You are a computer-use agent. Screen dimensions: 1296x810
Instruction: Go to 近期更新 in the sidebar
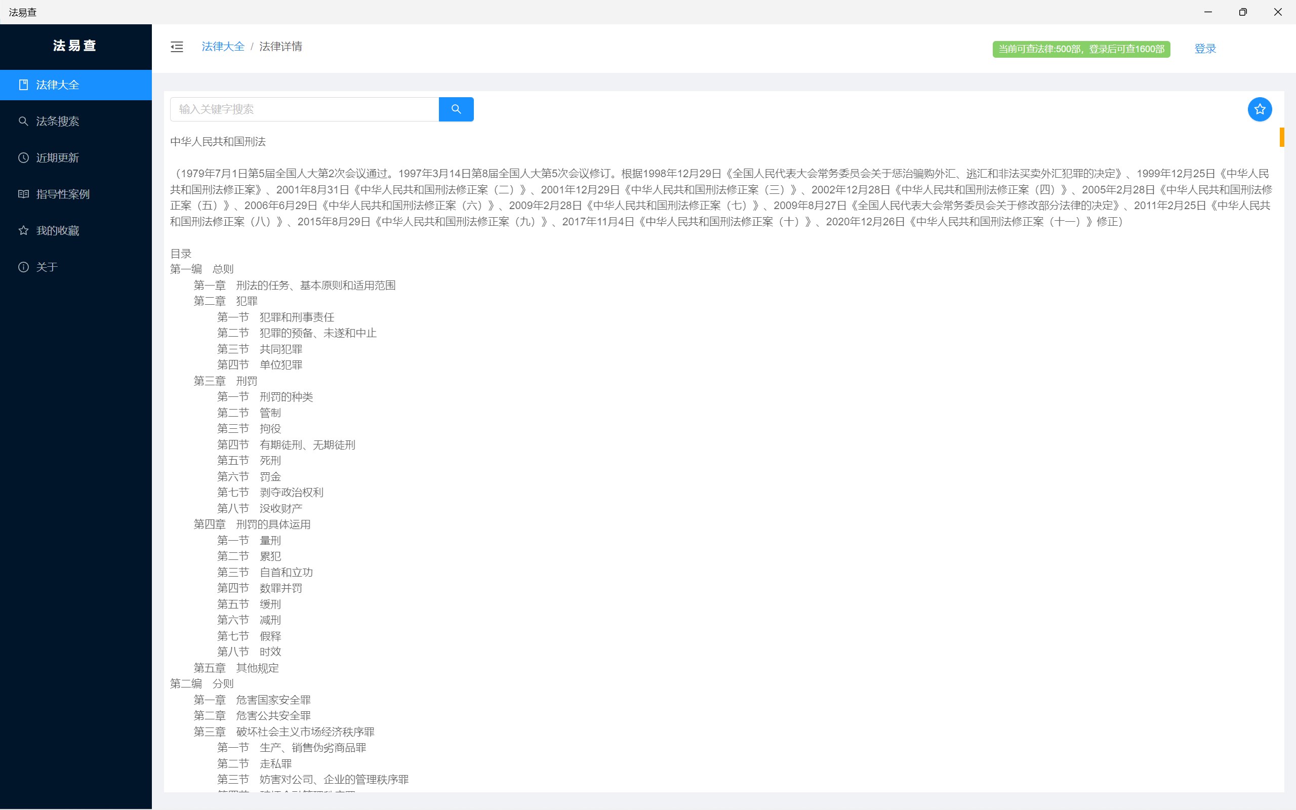pyautogui.click(x=57, y=157)
